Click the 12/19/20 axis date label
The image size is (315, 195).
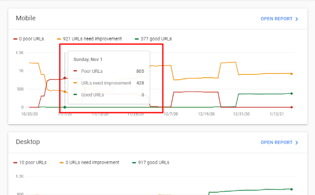206,114
